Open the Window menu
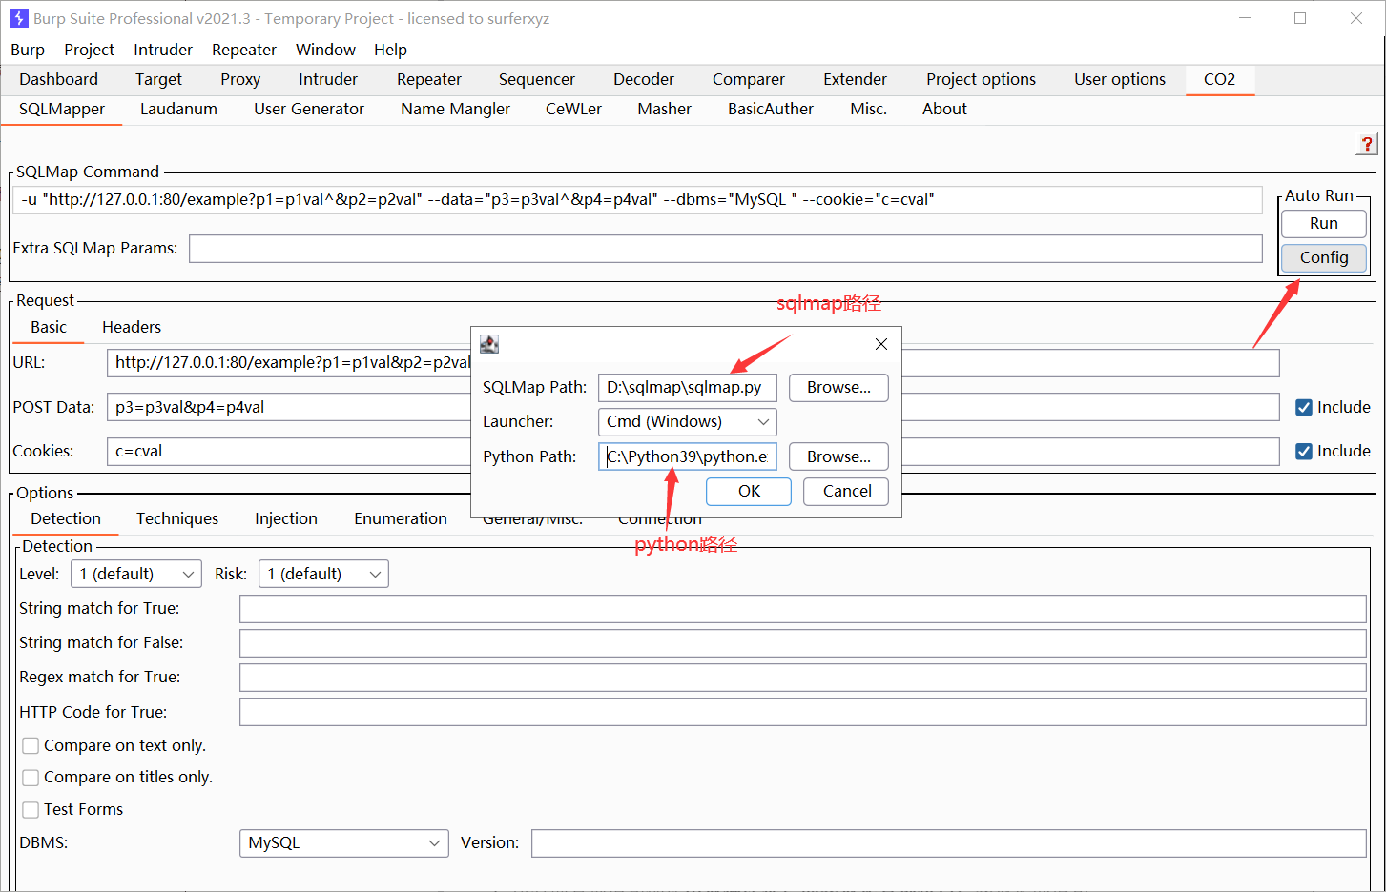 point(325,50)
